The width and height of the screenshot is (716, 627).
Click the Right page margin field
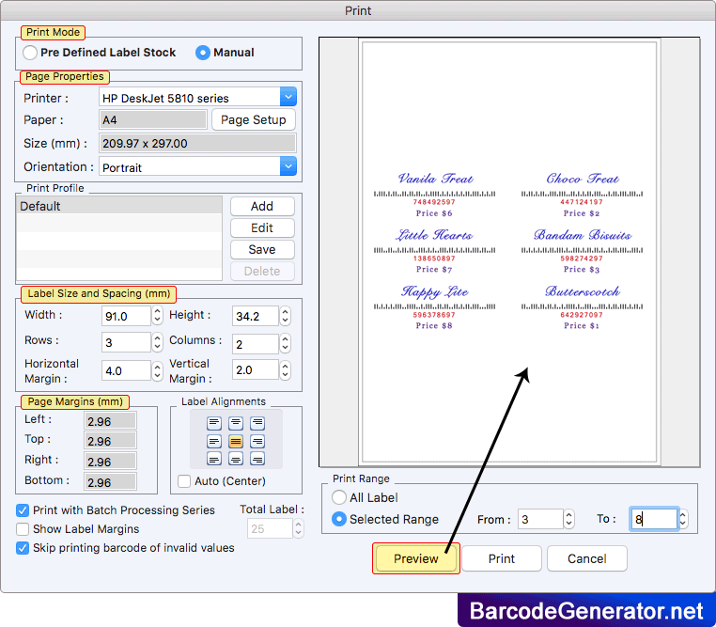[110, 462]
